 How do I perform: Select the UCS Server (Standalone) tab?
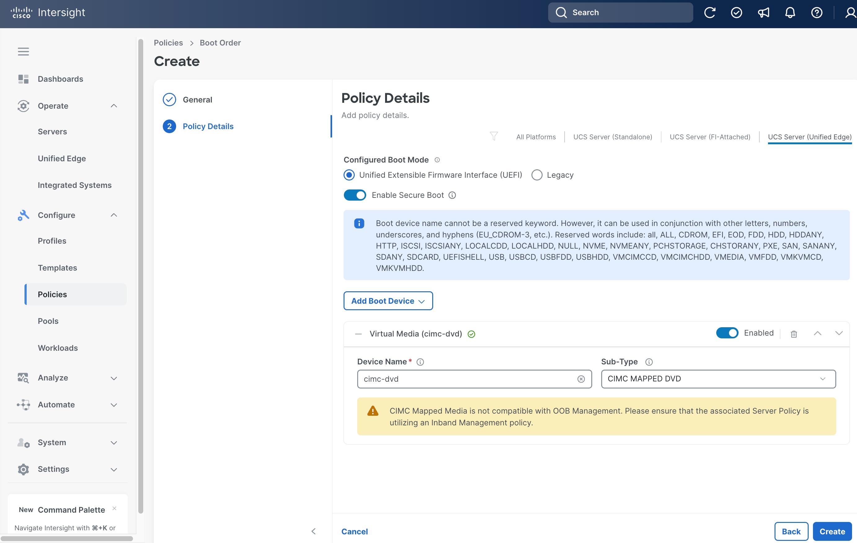[x=612, y=137]
